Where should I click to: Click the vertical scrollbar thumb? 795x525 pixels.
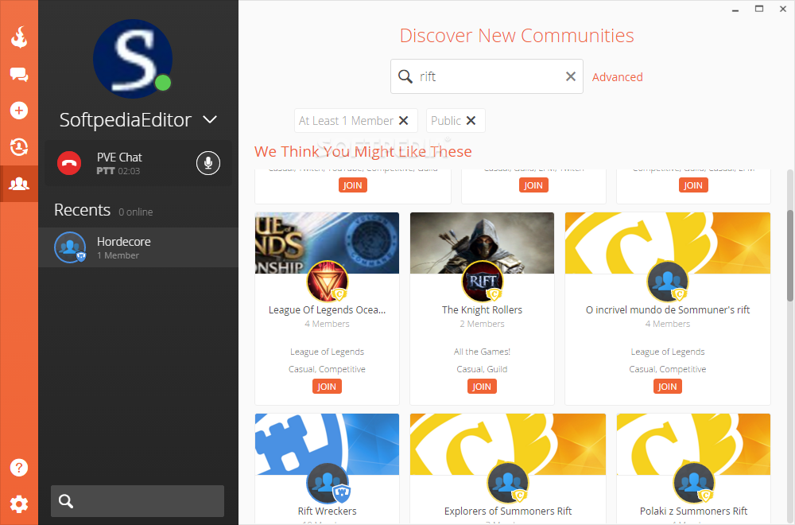point(790,255)
